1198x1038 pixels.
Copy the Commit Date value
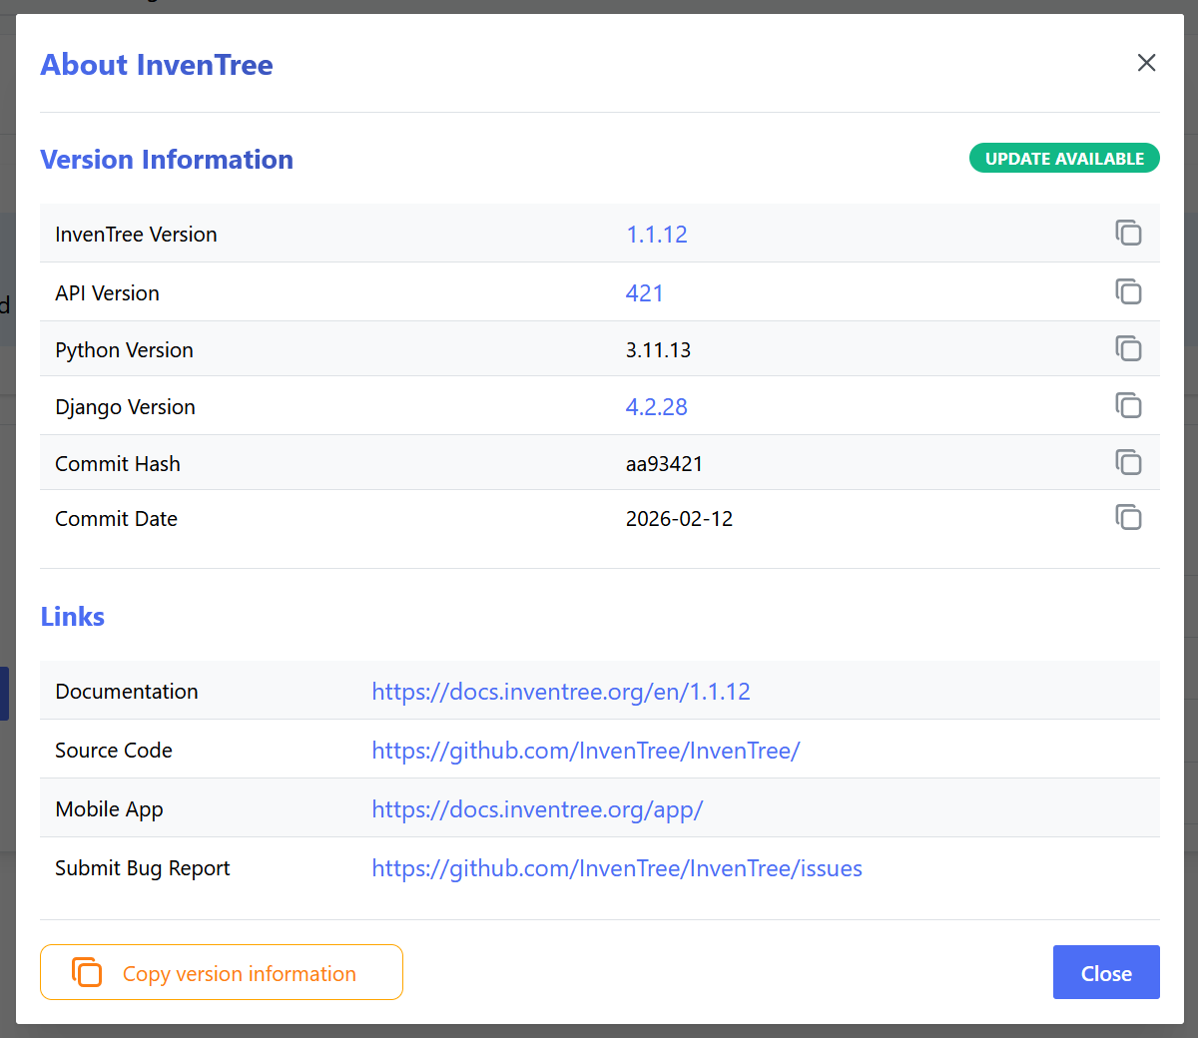tap(1128, 518)
